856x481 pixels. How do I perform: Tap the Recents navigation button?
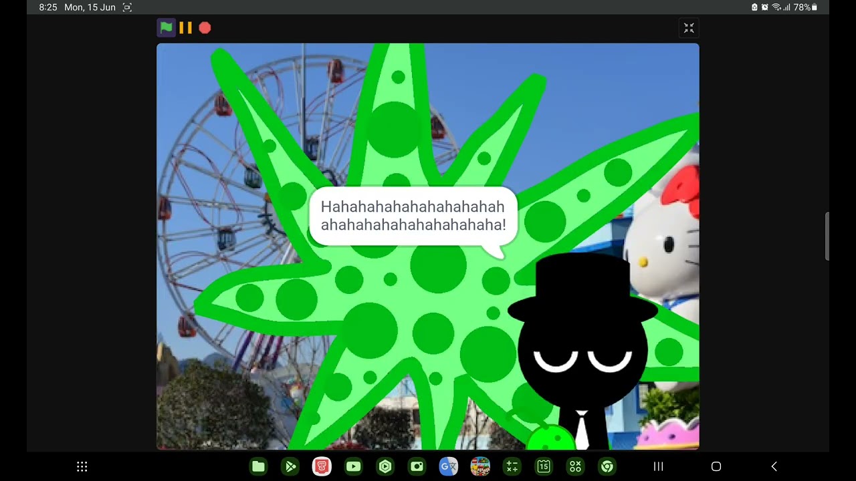[658, 466]
